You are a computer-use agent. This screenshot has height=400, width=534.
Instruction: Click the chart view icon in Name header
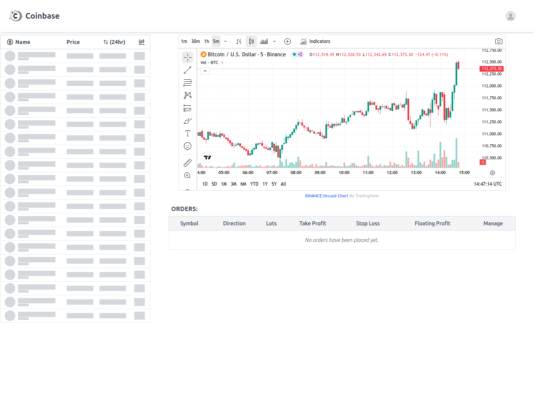[x=142, y=42]
